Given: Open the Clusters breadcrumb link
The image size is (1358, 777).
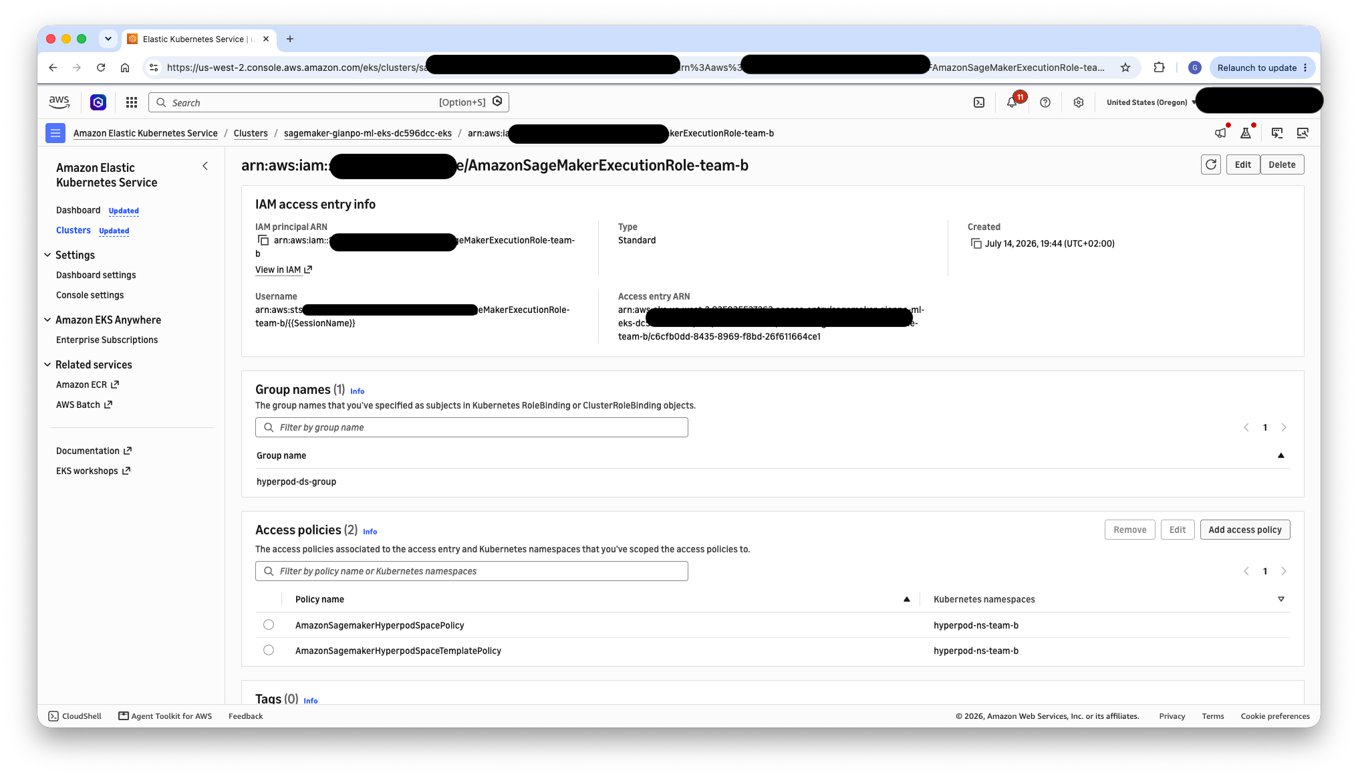Looking at the screenshot, I should (x=251, y=133).
